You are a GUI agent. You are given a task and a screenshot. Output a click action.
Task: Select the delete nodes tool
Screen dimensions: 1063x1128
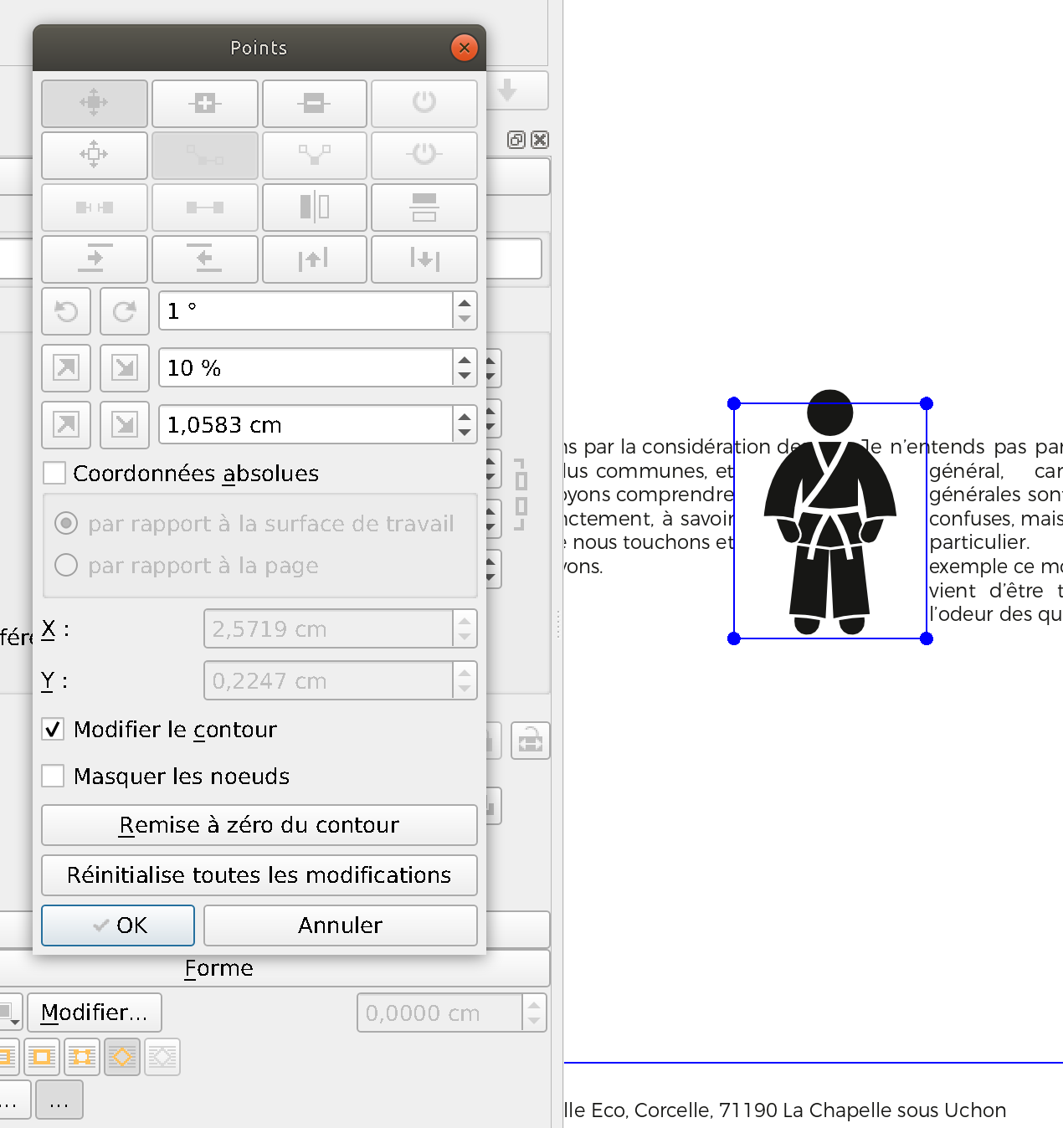pyautogui.click(x=314, y=103)
